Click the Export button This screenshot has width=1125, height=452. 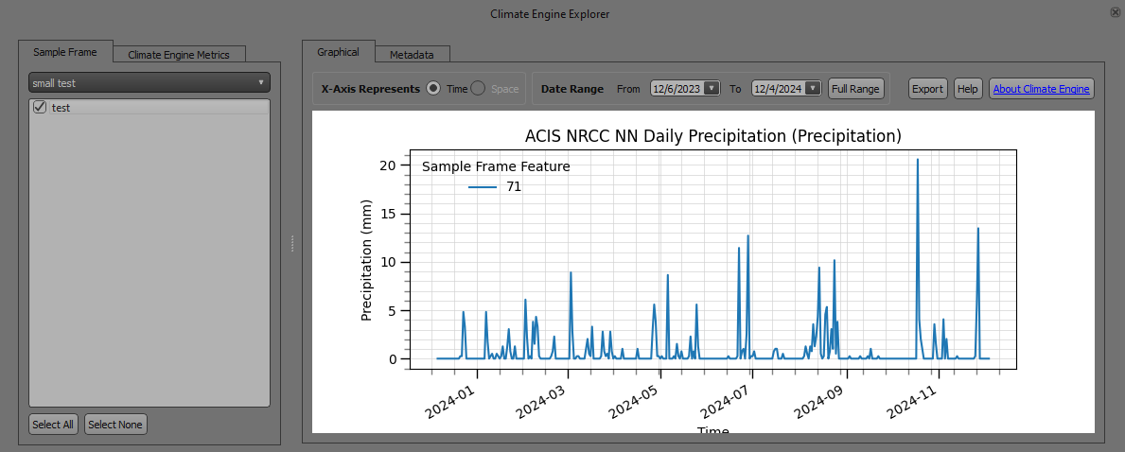click(x=927, y=89)
